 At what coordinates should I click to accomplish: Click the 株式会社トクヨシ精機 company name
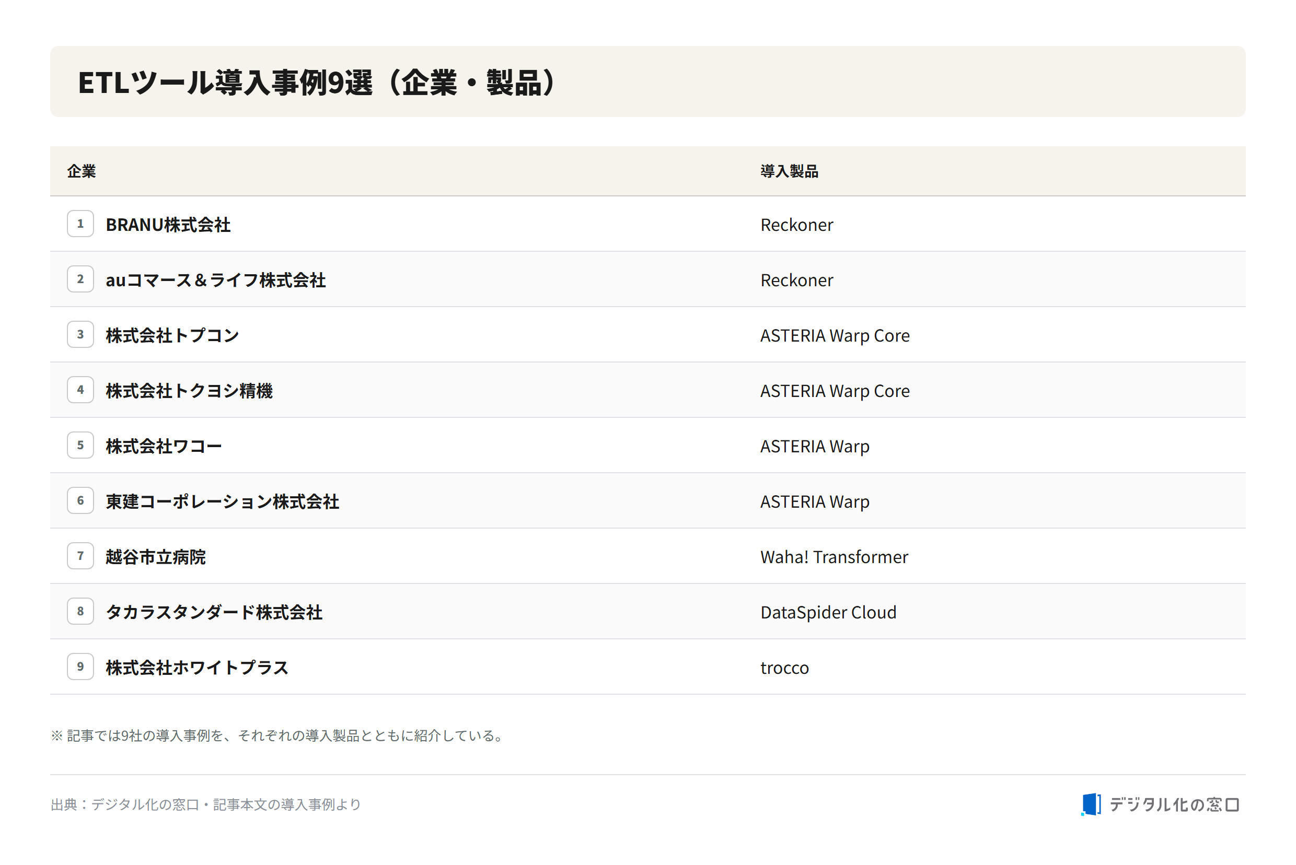tap(189, 391)
